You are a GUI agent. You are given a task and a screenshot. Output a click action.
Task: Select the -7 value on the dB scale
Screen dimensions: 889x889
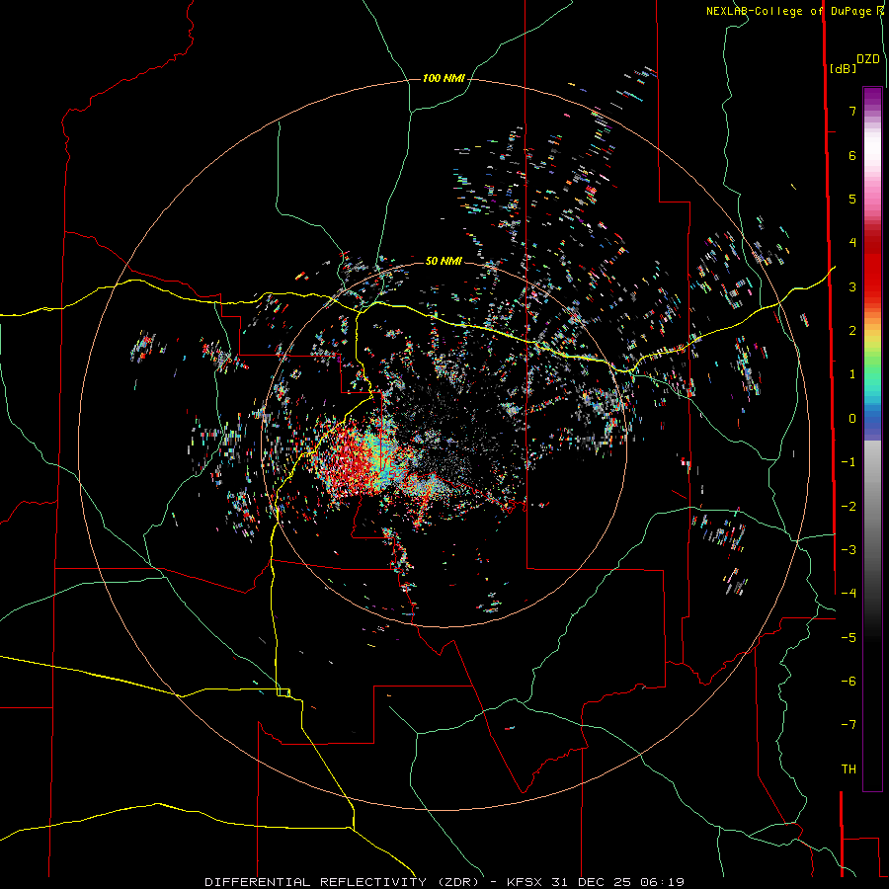[849, 725]
